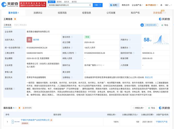Open the 股权结构 equity structure badge
Image resolution: width=174 pixels, height=129 pixels.
27,108
